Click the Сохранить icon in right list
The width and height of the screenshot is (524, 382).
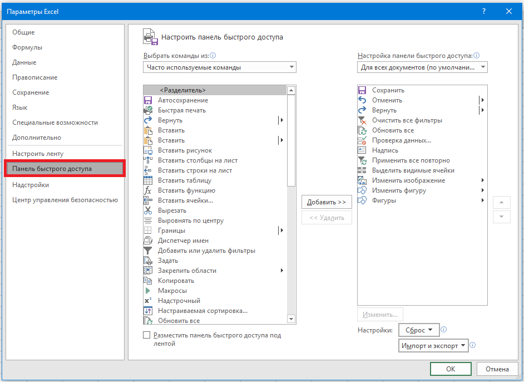point(362,90)
